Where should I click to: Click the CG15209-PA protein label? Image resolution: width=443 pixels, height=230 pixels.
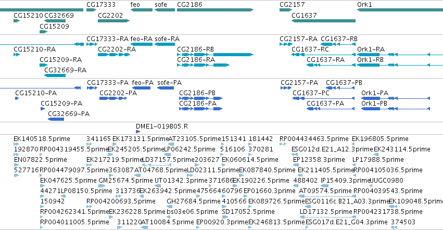(x=61, y=104)
